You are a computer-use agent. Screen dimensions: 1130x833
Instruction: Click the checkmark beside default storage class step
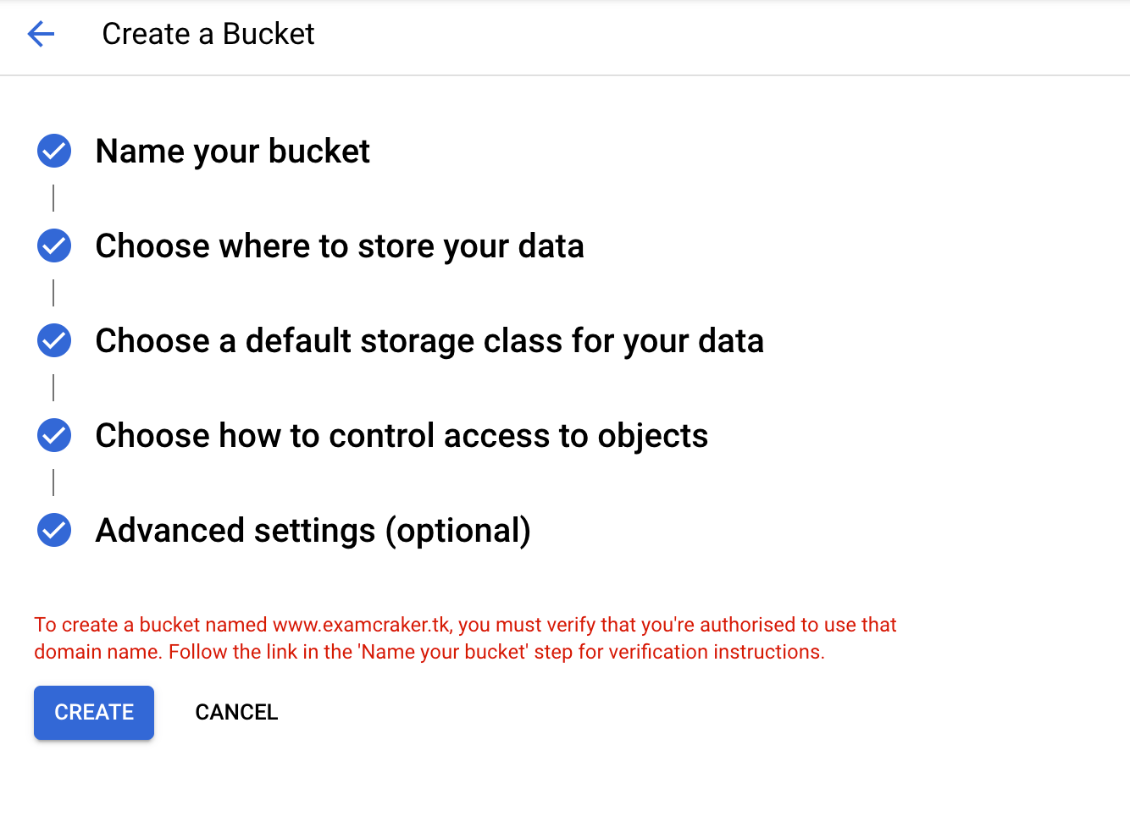(x=54, y=341)
